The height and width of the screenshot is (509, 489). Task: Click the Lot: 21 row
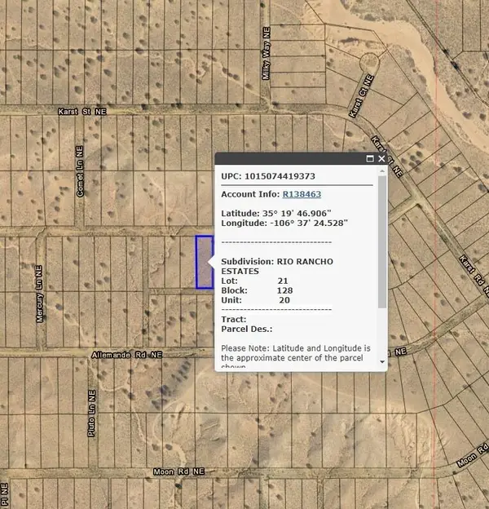pyautogui.click(x=254, y=281)
